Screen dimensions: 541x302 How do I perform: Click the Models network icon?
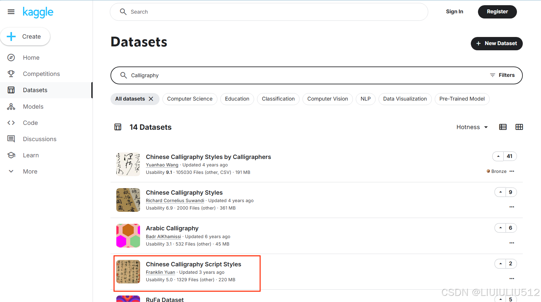click(x=11, y=107)
